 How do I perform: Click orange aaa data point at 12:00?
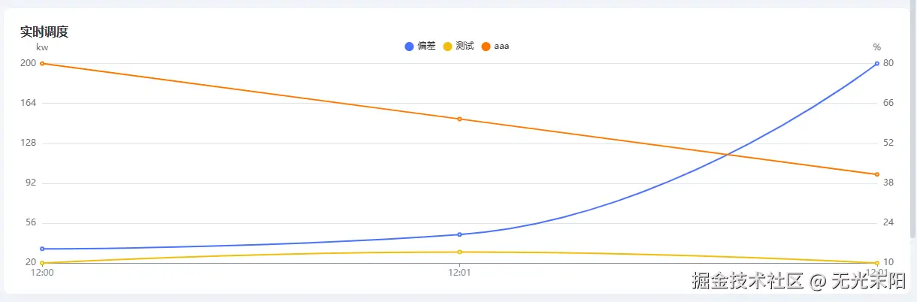42,63
